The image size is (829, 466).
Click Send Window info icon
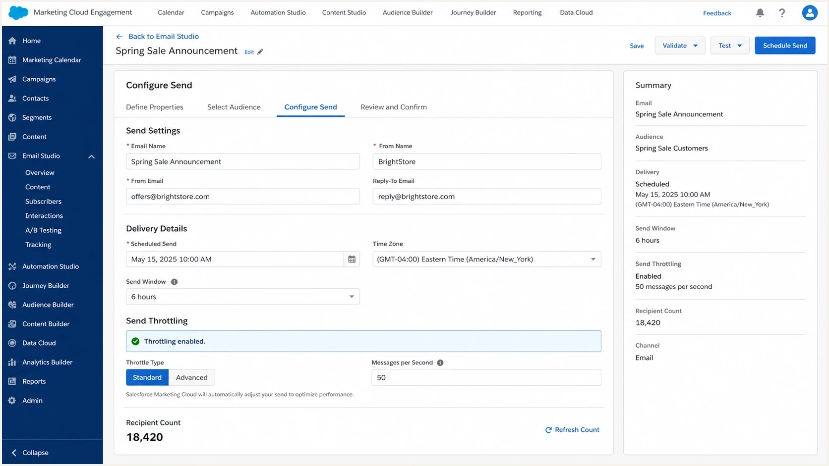[x=174, y=282]
